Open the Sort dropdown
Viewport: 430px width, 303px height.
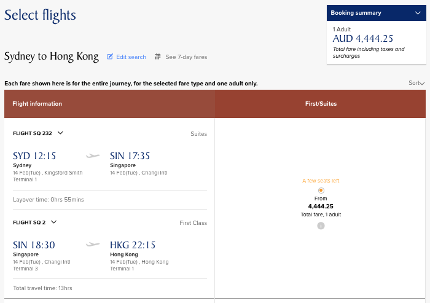416,83
